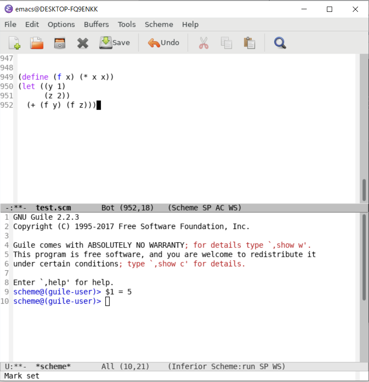Click the define keyword on line 949
369x382 pixels.
point(35,77)
